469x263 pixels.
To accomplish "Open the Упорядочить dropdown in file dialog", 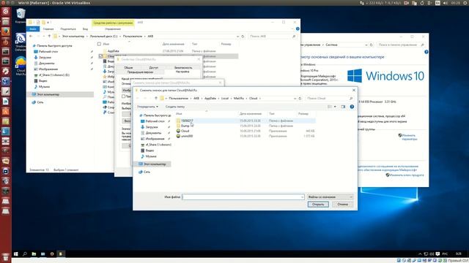I will point(147,107).
